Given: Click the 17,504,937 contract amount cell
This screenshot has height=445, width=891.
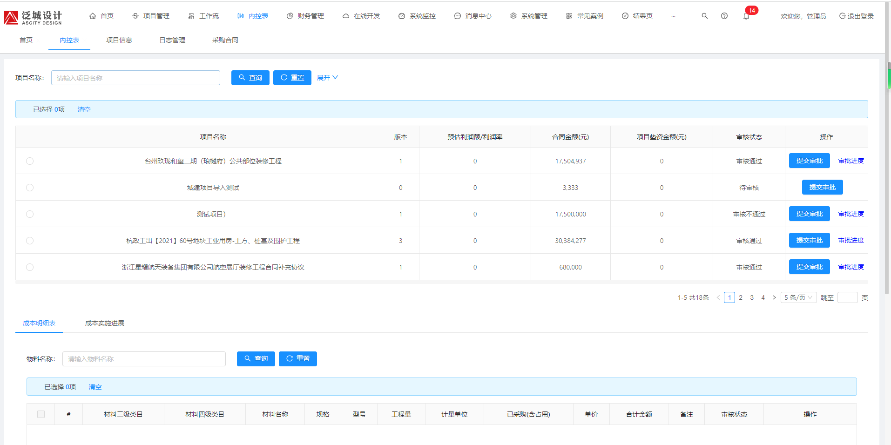Looking at the screenshot, I should [x=570, y=161].
